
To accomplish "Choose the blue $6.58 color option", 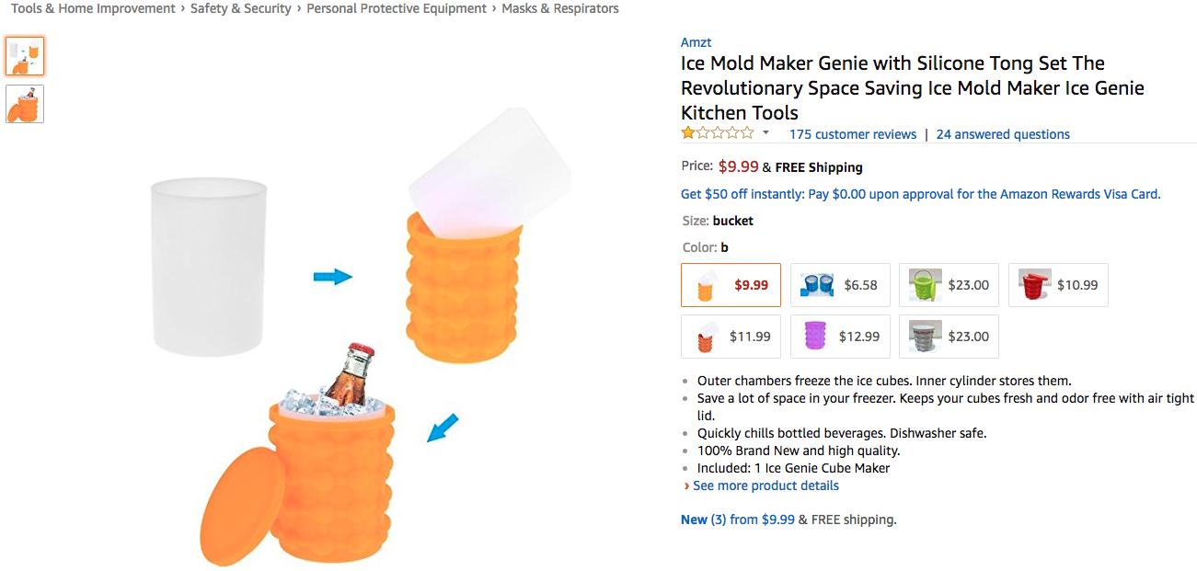I will [x=840, y=285].
